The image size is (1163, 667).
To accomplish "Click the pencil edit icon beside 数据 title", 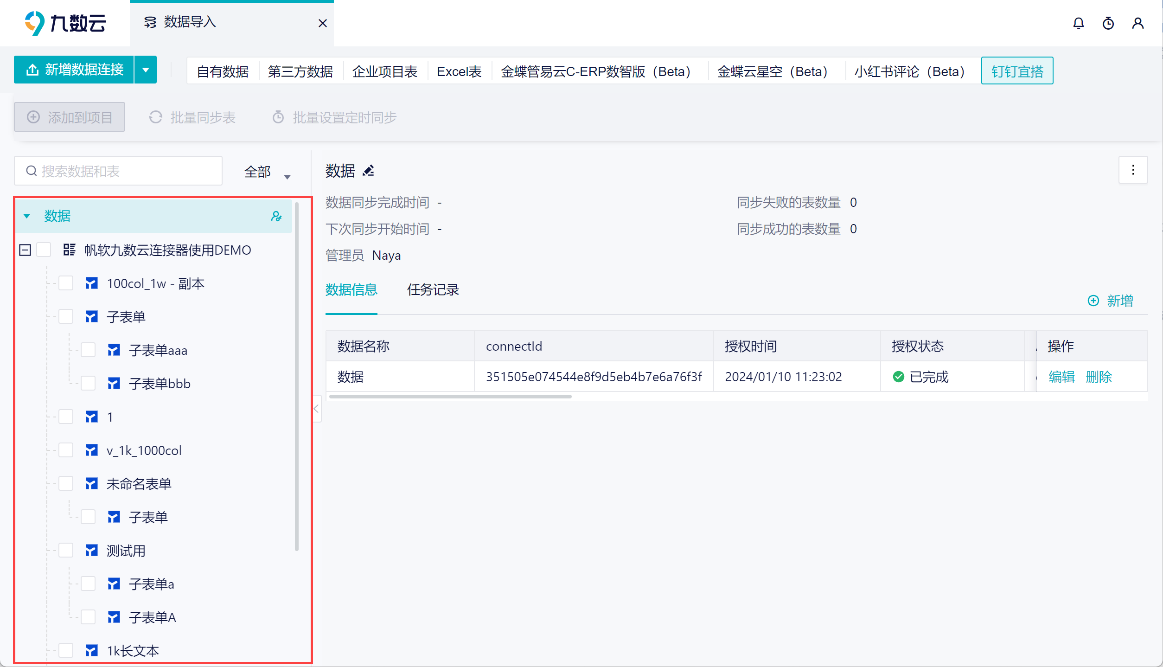I will [x=369, y=171].
